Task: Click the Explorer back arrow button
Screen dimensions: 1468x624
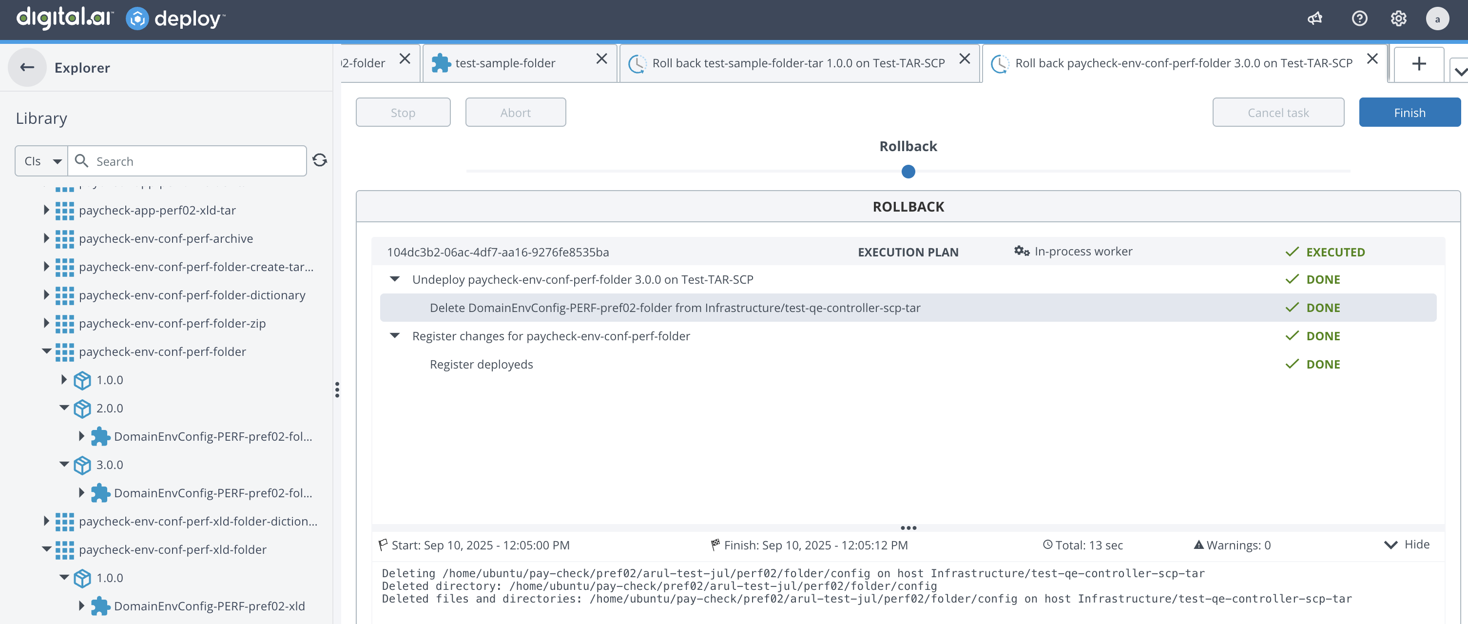Action: [27, 67]
